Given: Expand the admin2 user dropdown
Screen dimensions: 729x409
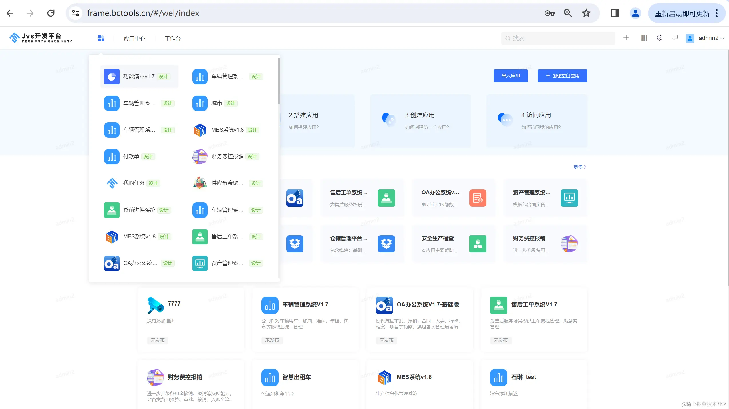Looking at the screenshot, I should (711, 38).
